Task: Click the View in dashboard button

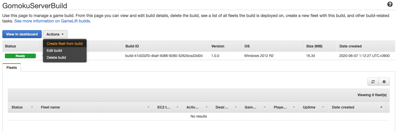Action: [x=22, y=34]
